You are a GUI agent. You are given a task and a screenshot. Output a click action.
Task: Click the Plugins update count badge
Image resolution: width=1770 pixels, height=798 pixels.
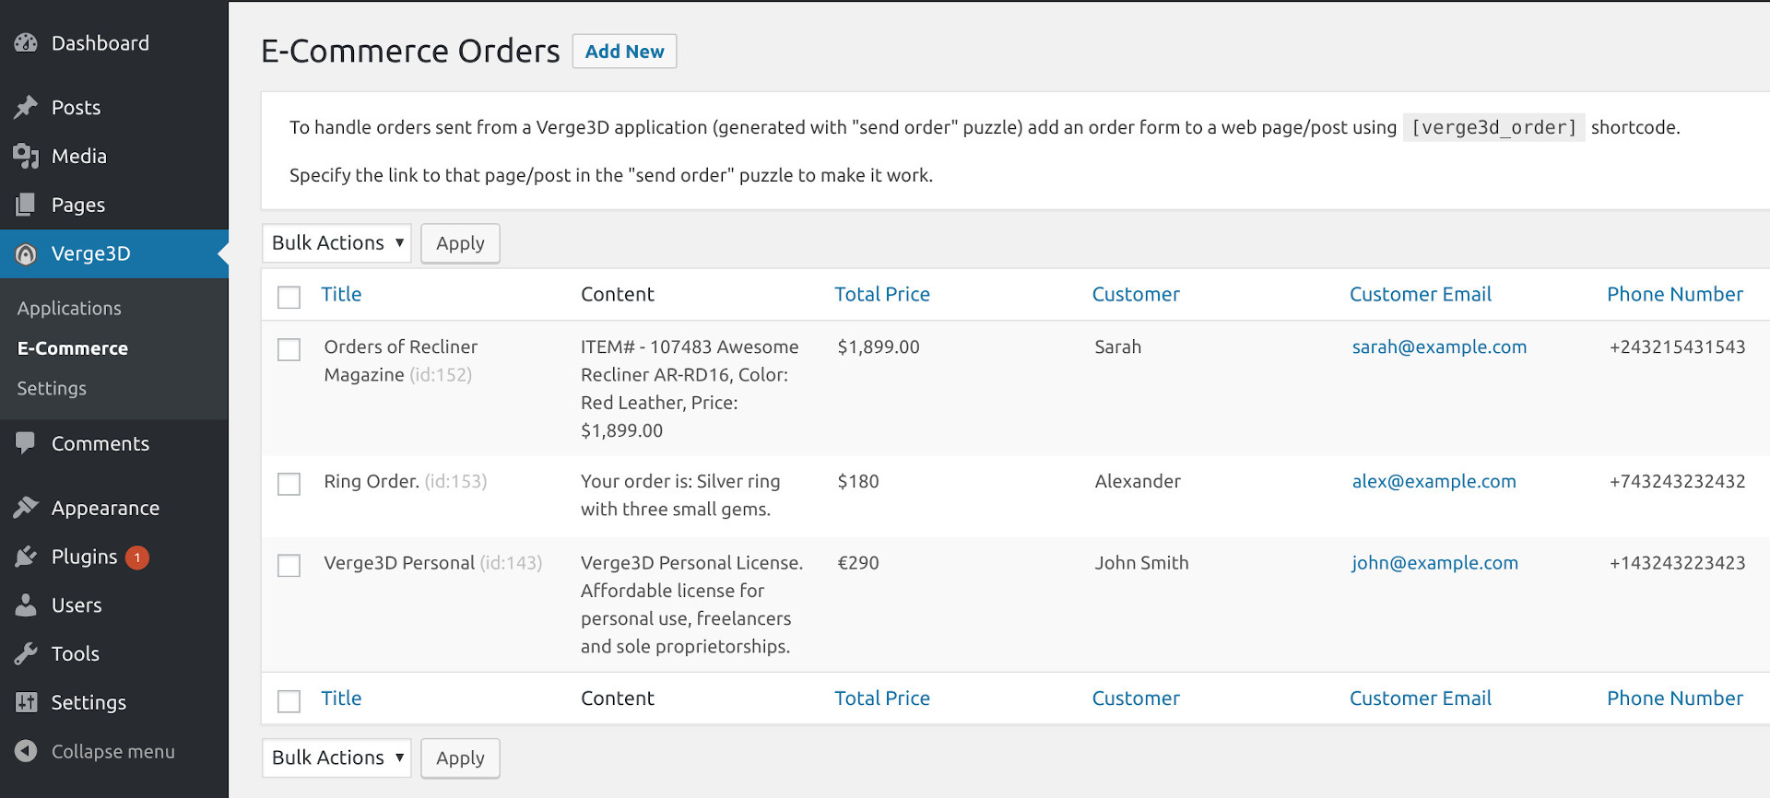pos(137,557)
